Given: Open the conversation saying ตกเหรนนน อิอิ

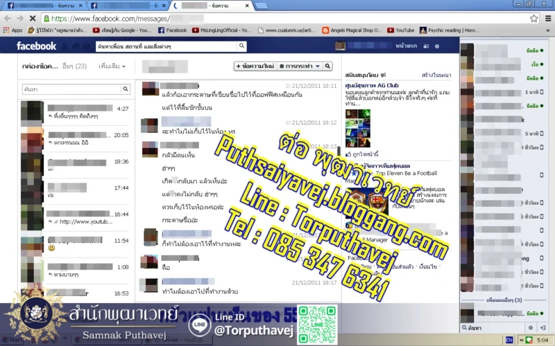Looking at the screenshot, I should [x=76, y=139].
